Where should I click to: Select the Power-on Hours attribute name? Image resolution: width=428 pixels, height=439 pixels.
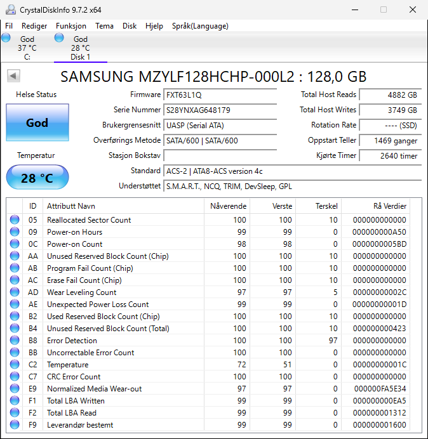click(x=74, y=232)
